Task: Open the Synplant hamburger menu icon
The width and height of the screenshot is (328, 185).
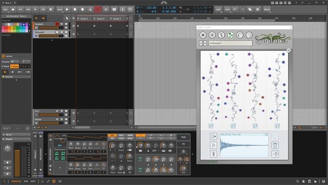Action: 203,35
